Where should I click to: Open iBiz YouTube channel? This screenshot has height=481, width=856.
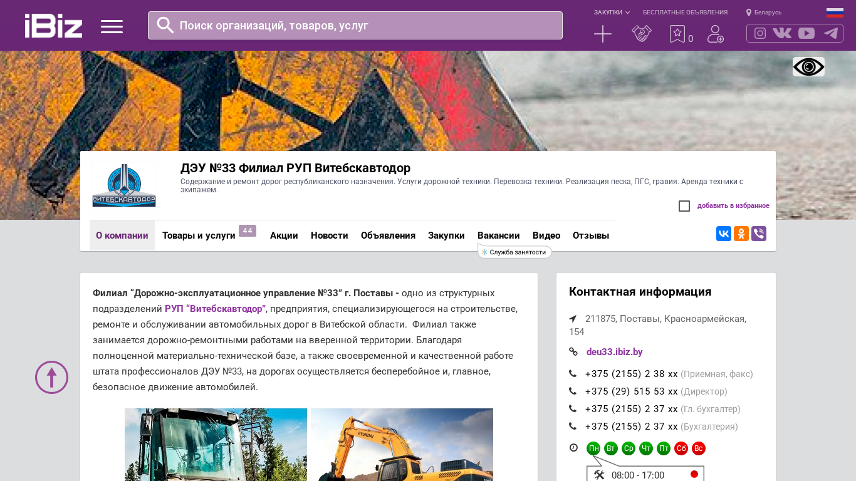coord(806,33)
